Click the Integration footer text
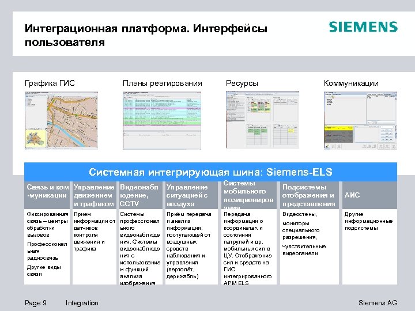415x311 pixels. point(82,303)
